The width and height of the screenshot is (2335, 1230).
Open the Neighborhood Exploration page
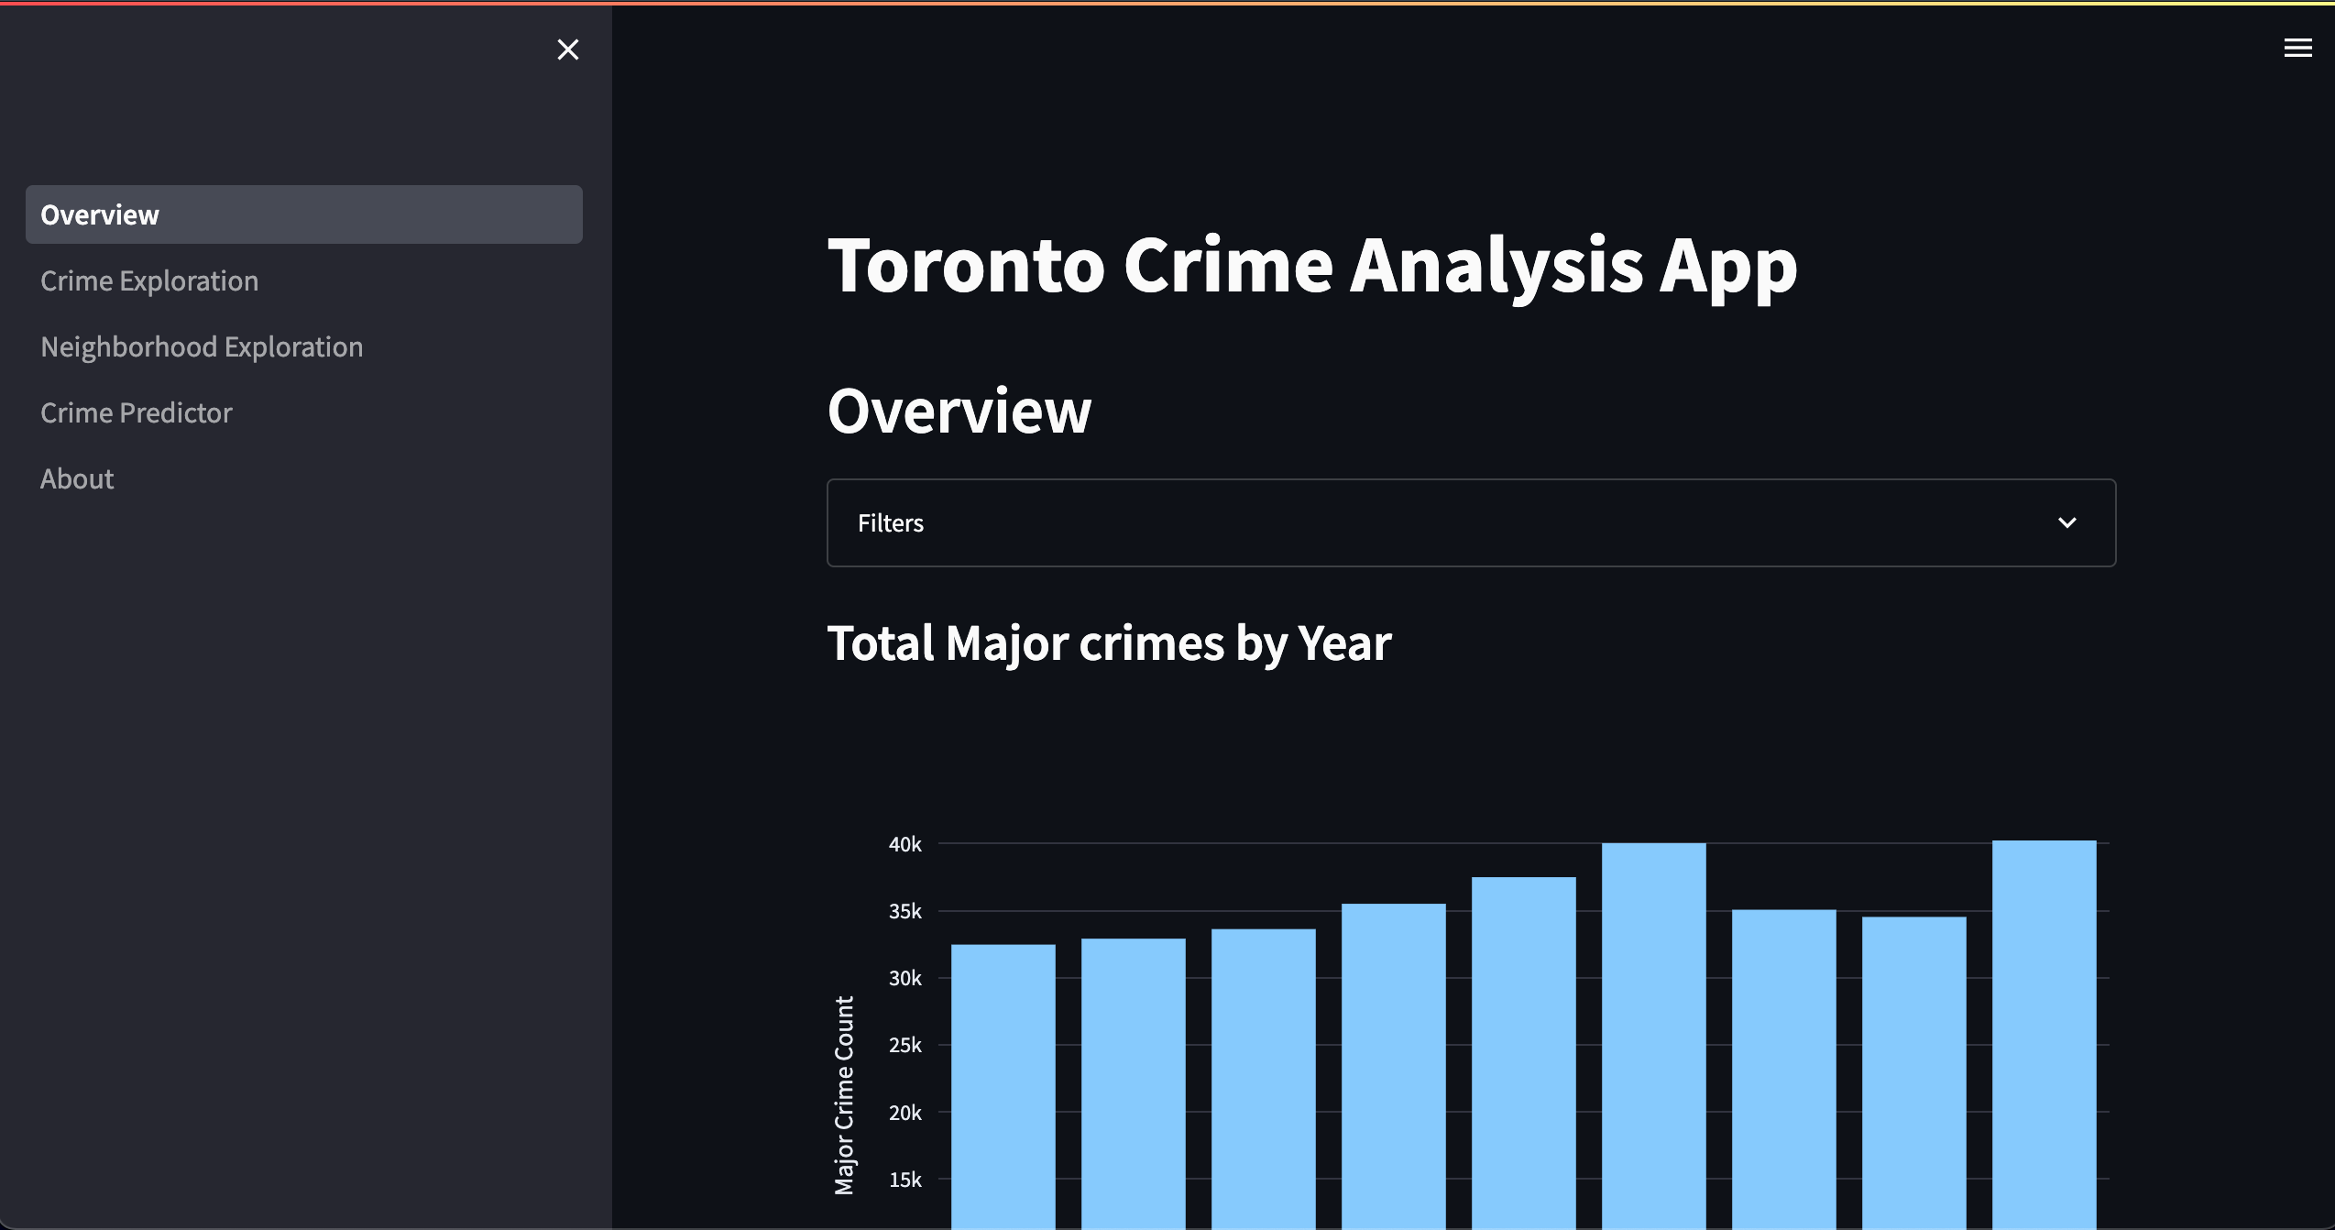pos(202,346)
